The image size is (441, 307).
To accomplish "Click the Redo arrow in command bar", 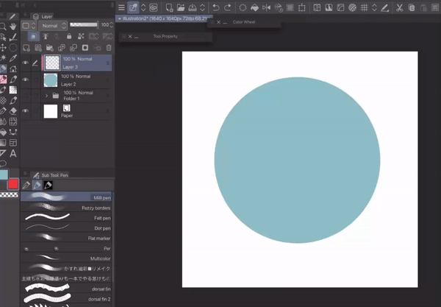I will click(229, 7).
